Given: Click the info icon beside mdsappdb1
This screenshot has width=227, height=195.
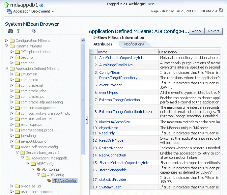Looking at the screenshot, I should pos(41,6).
